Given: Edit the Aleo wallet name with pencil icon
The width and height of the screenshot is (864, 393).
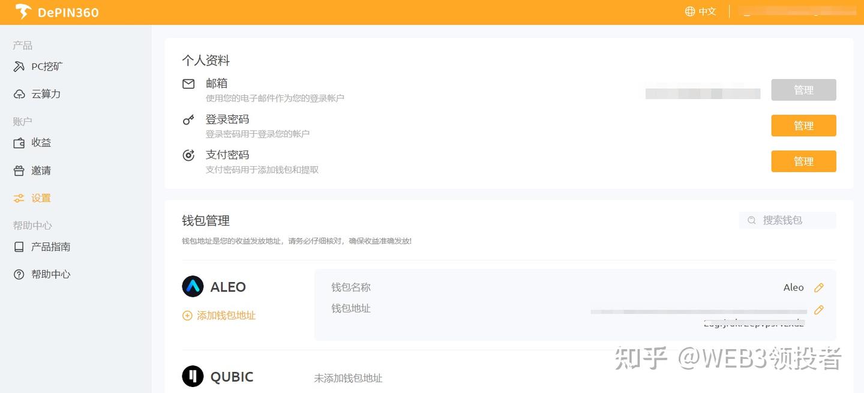Looking at the screenshot, I should pyautogui.click(x=819, y=287).
